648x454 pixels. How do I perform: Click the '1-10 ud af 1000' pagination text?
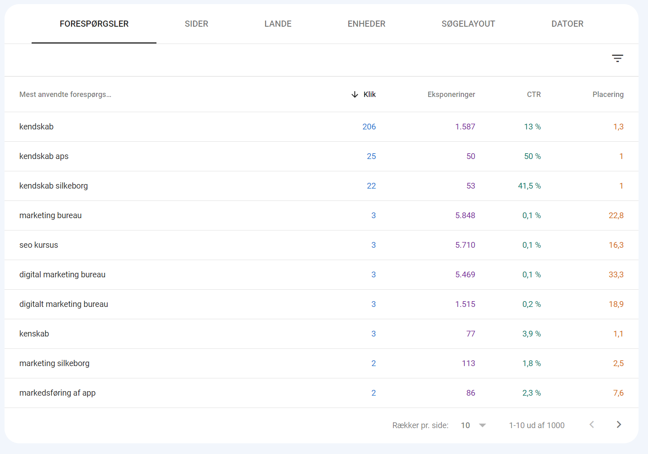tap(537, 425)
